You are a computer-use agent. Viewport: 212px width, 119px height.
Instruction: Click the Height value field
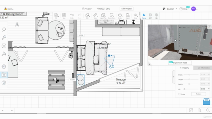tap(205, 84)
